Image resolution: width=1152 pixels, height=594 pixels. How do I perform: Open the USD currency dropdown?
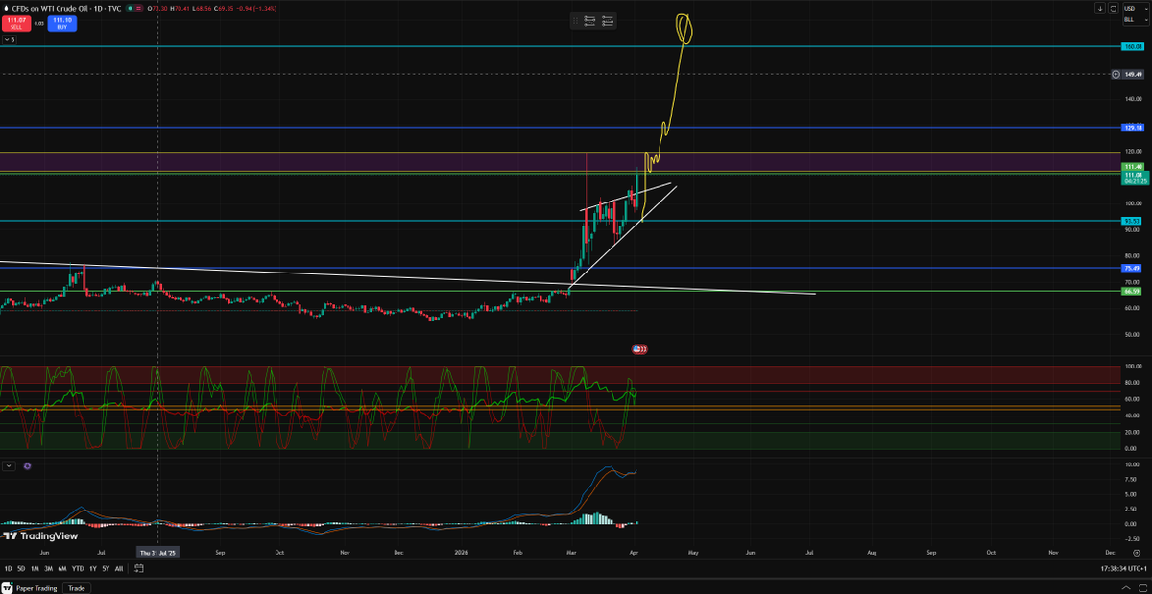tap(1134, 8)
